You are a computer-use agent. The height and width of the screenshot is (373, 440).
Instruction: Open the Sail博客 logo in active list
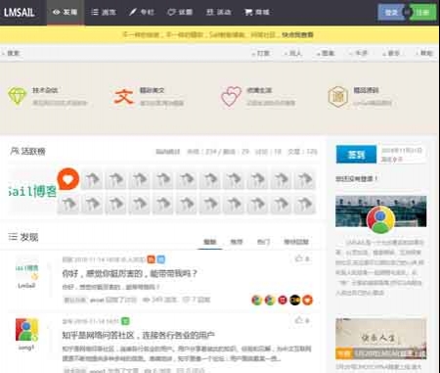pyautogui.click(x=32, y=191)
